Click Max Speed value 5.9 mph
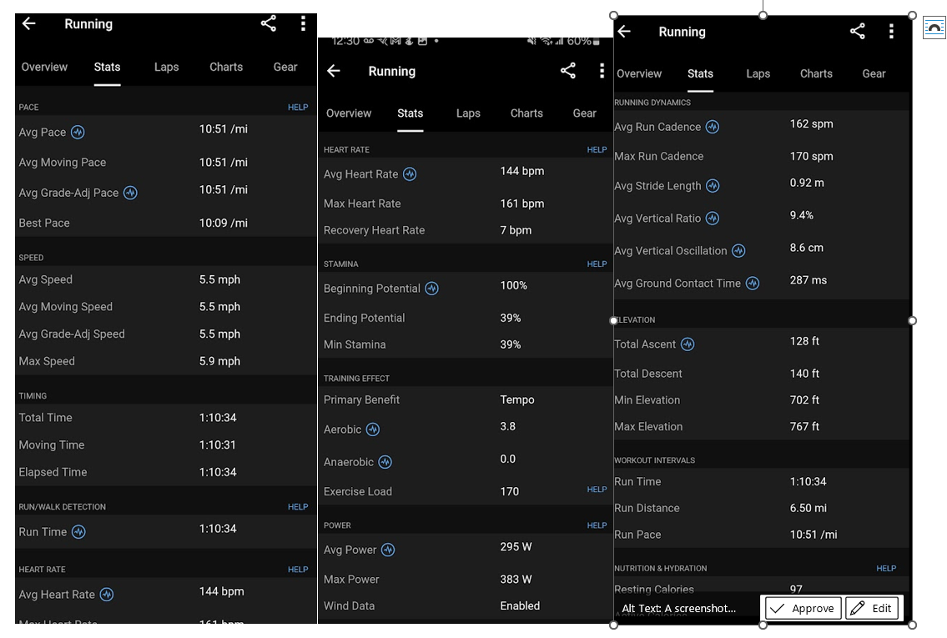 click(x=219, y=362)
